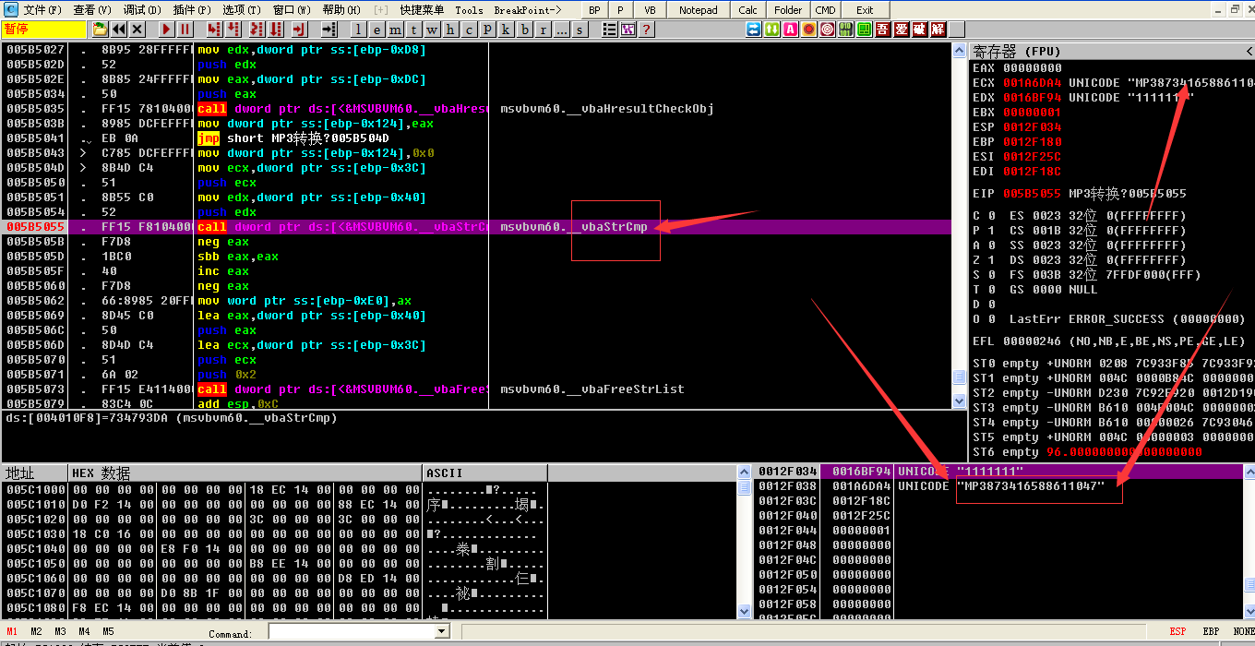The height and width of the screenshot is (646, 1255).
Task: Click the Notepad button
Action: point(698,10)
